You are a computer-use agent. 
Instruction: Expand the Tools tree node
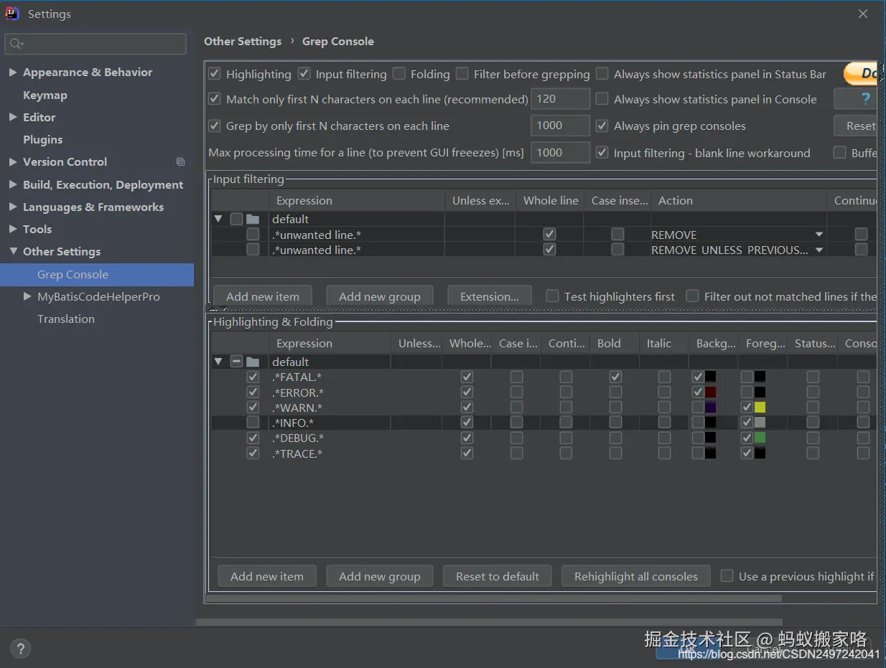13,229
